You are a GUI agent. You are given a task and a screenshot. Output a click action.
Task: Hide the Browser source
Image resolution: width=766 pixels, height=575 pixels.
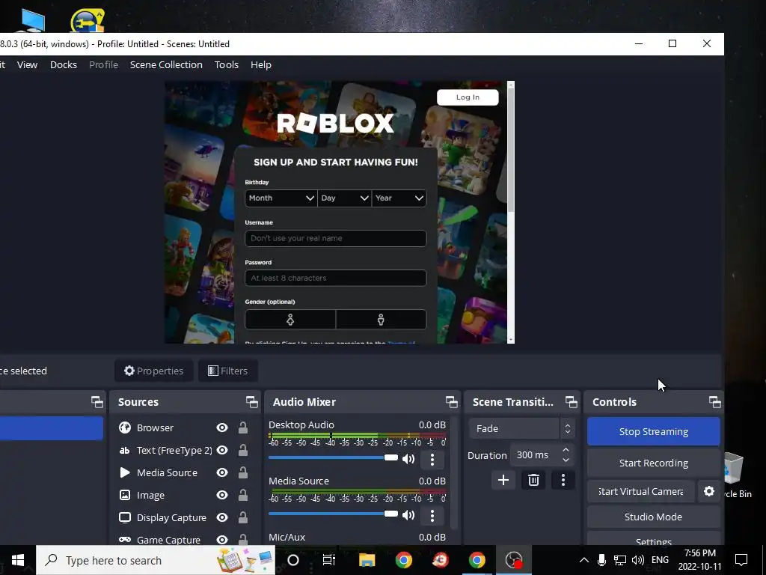point(221,428)
